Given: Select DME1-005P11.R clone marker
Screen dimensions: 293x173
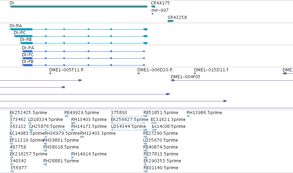Looking at the screenshot, I should point(50,73).
